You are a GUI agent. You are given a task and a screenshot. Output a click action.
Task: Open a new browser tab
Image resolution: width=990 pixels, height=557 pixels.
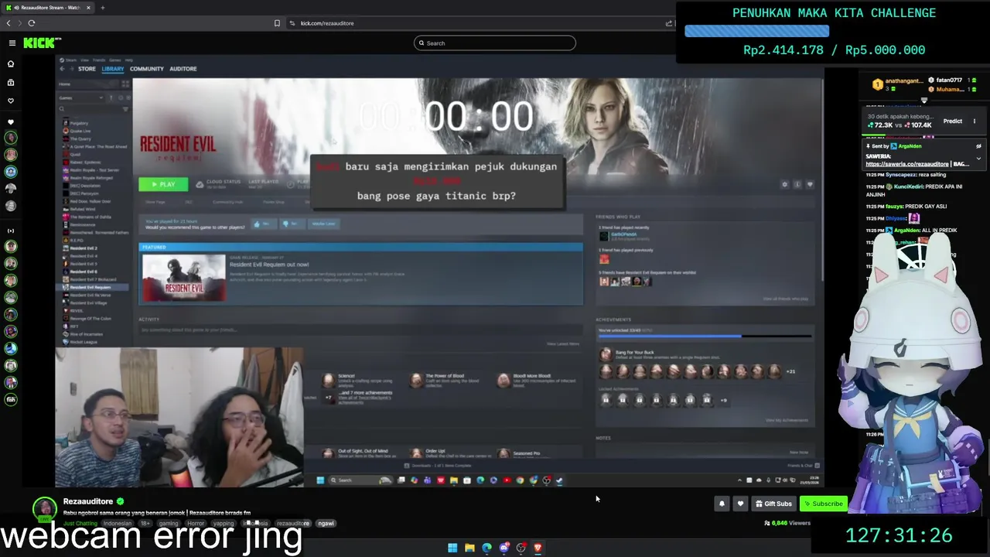102,8
